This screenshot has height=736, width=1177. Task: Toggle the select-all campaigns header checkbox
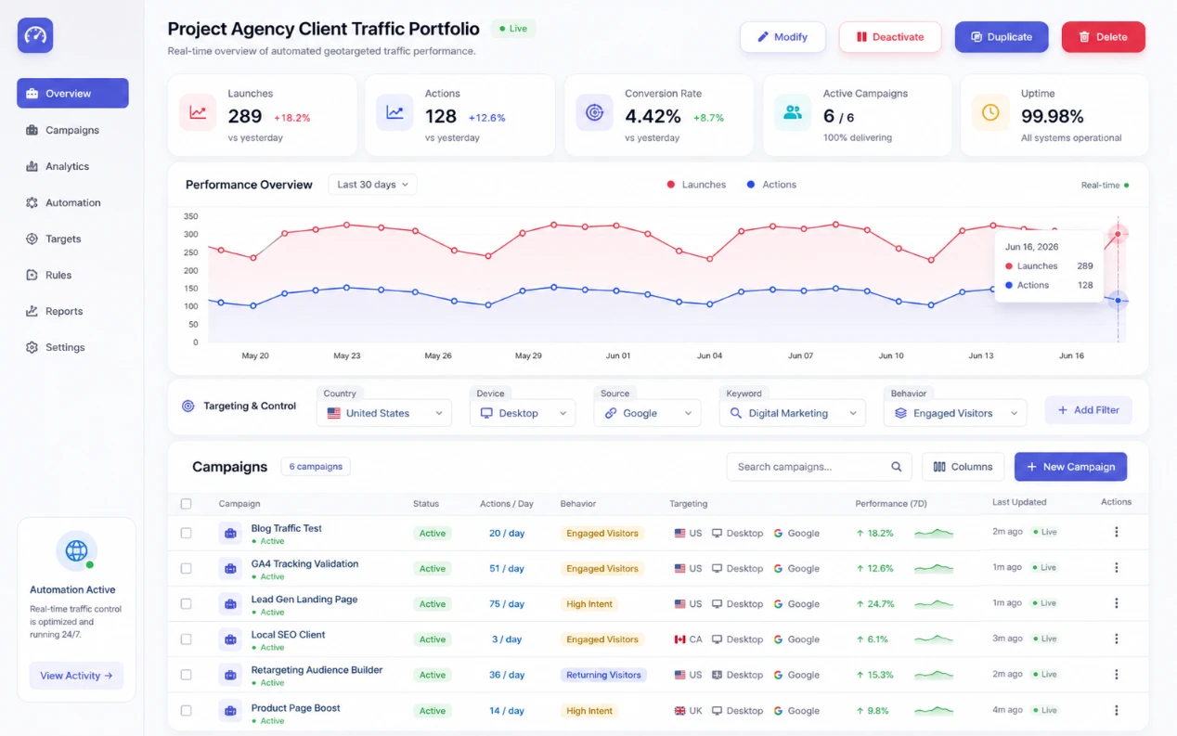click(x=186, y=504)
